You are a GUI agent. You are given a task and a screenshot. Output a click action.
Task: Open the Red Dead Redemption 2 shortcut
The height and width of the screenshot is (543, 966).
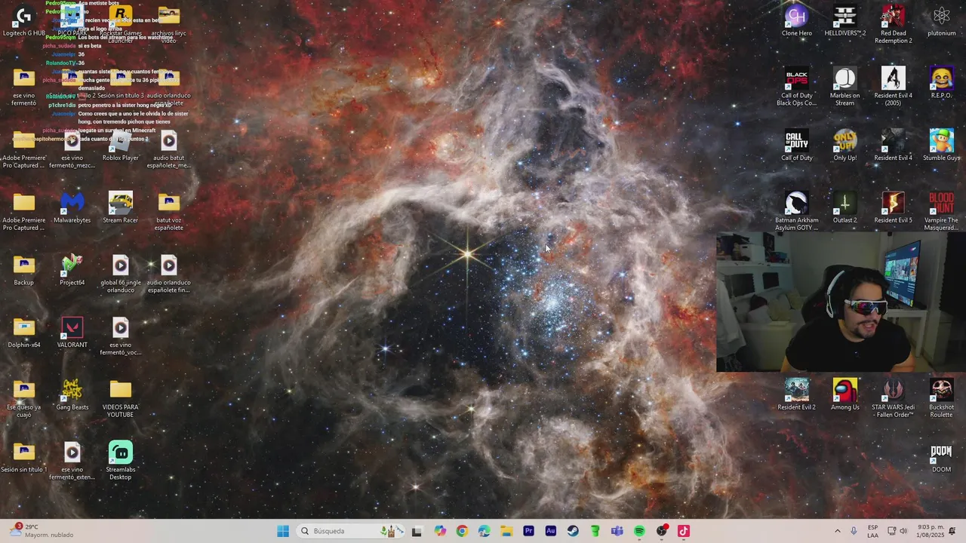pyautogui.click(x=894, y=25)
